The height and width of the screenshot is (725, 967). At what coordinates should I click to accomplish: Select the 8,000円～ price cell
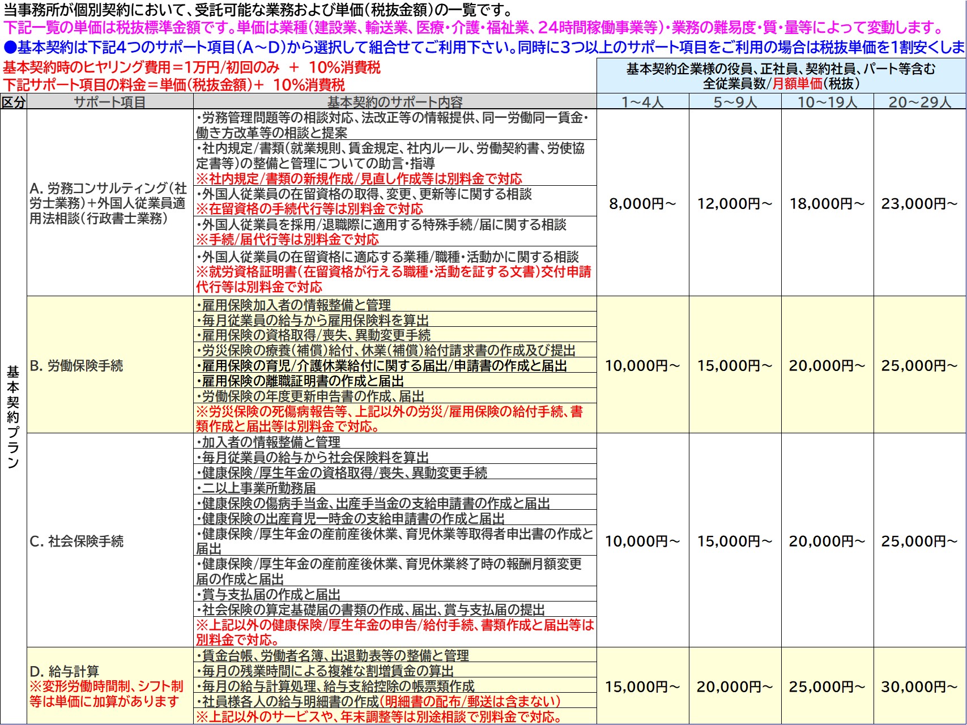(642, 204)
